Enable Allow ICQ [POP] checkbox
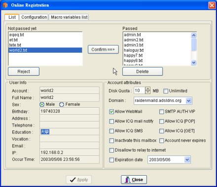 162,122
